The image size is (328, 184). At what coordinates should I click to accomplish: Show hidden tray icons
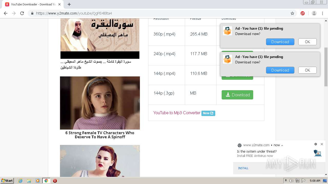[286, 181]
